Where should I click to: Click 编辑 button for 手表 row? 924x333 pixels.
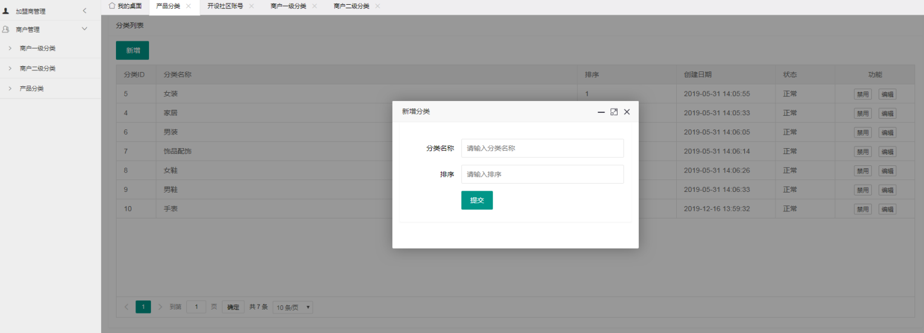[x=887, y=209]
